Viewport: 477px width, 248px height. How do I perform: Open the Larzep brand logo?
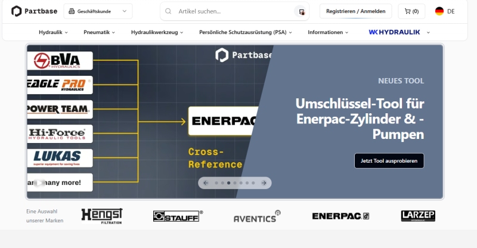tap(418, 215)
